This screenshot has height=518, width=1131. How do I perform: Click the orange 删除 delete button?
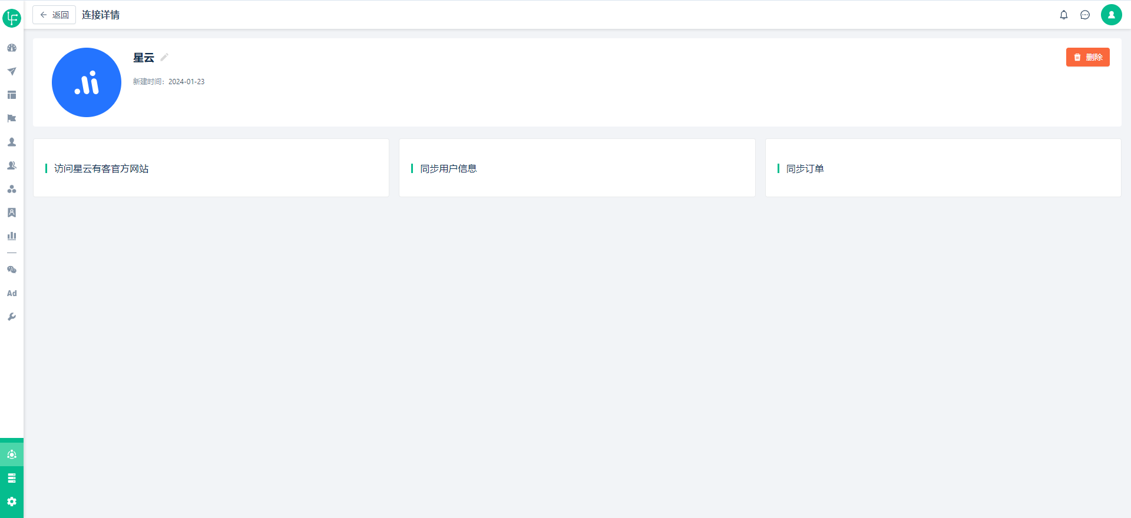pos(1087,57)
